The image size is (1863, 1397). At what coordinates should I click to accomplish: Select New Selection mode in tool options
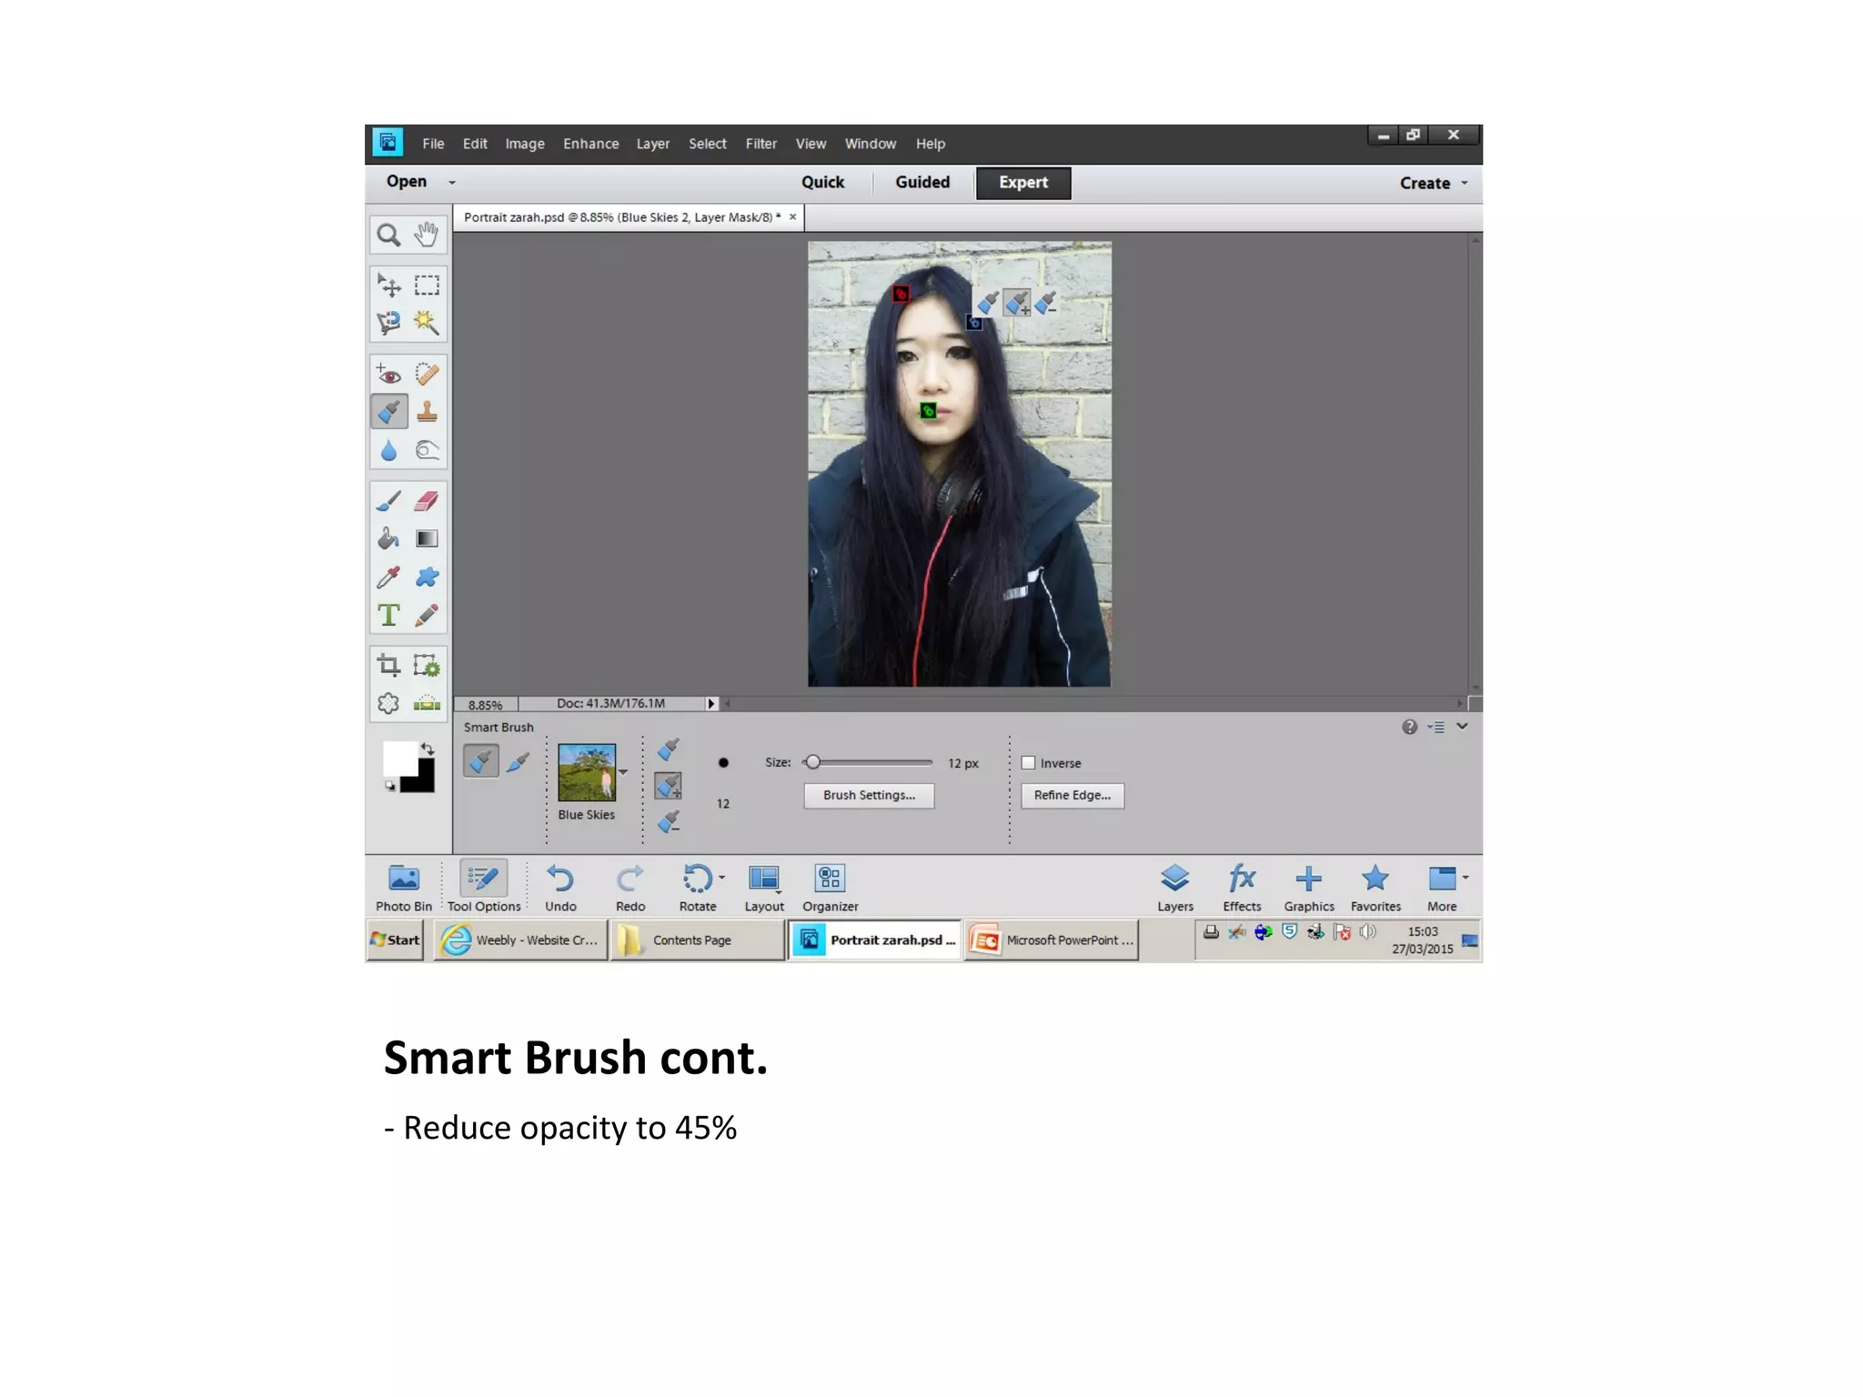coord(669,749)
